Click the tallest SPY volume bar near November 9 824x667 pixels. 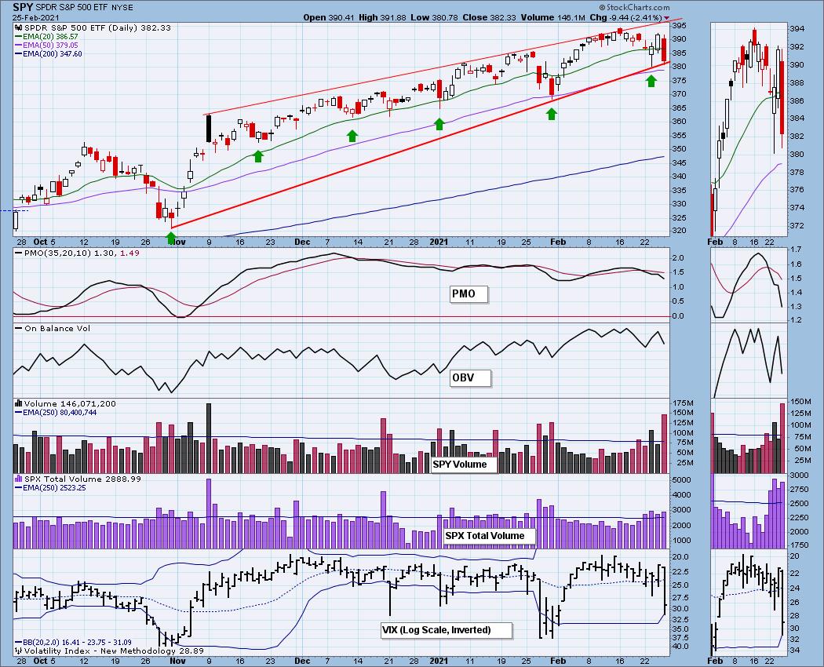pos(209,439)
